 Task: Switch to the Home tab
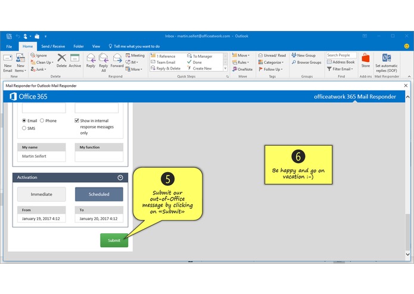point(28,46)
